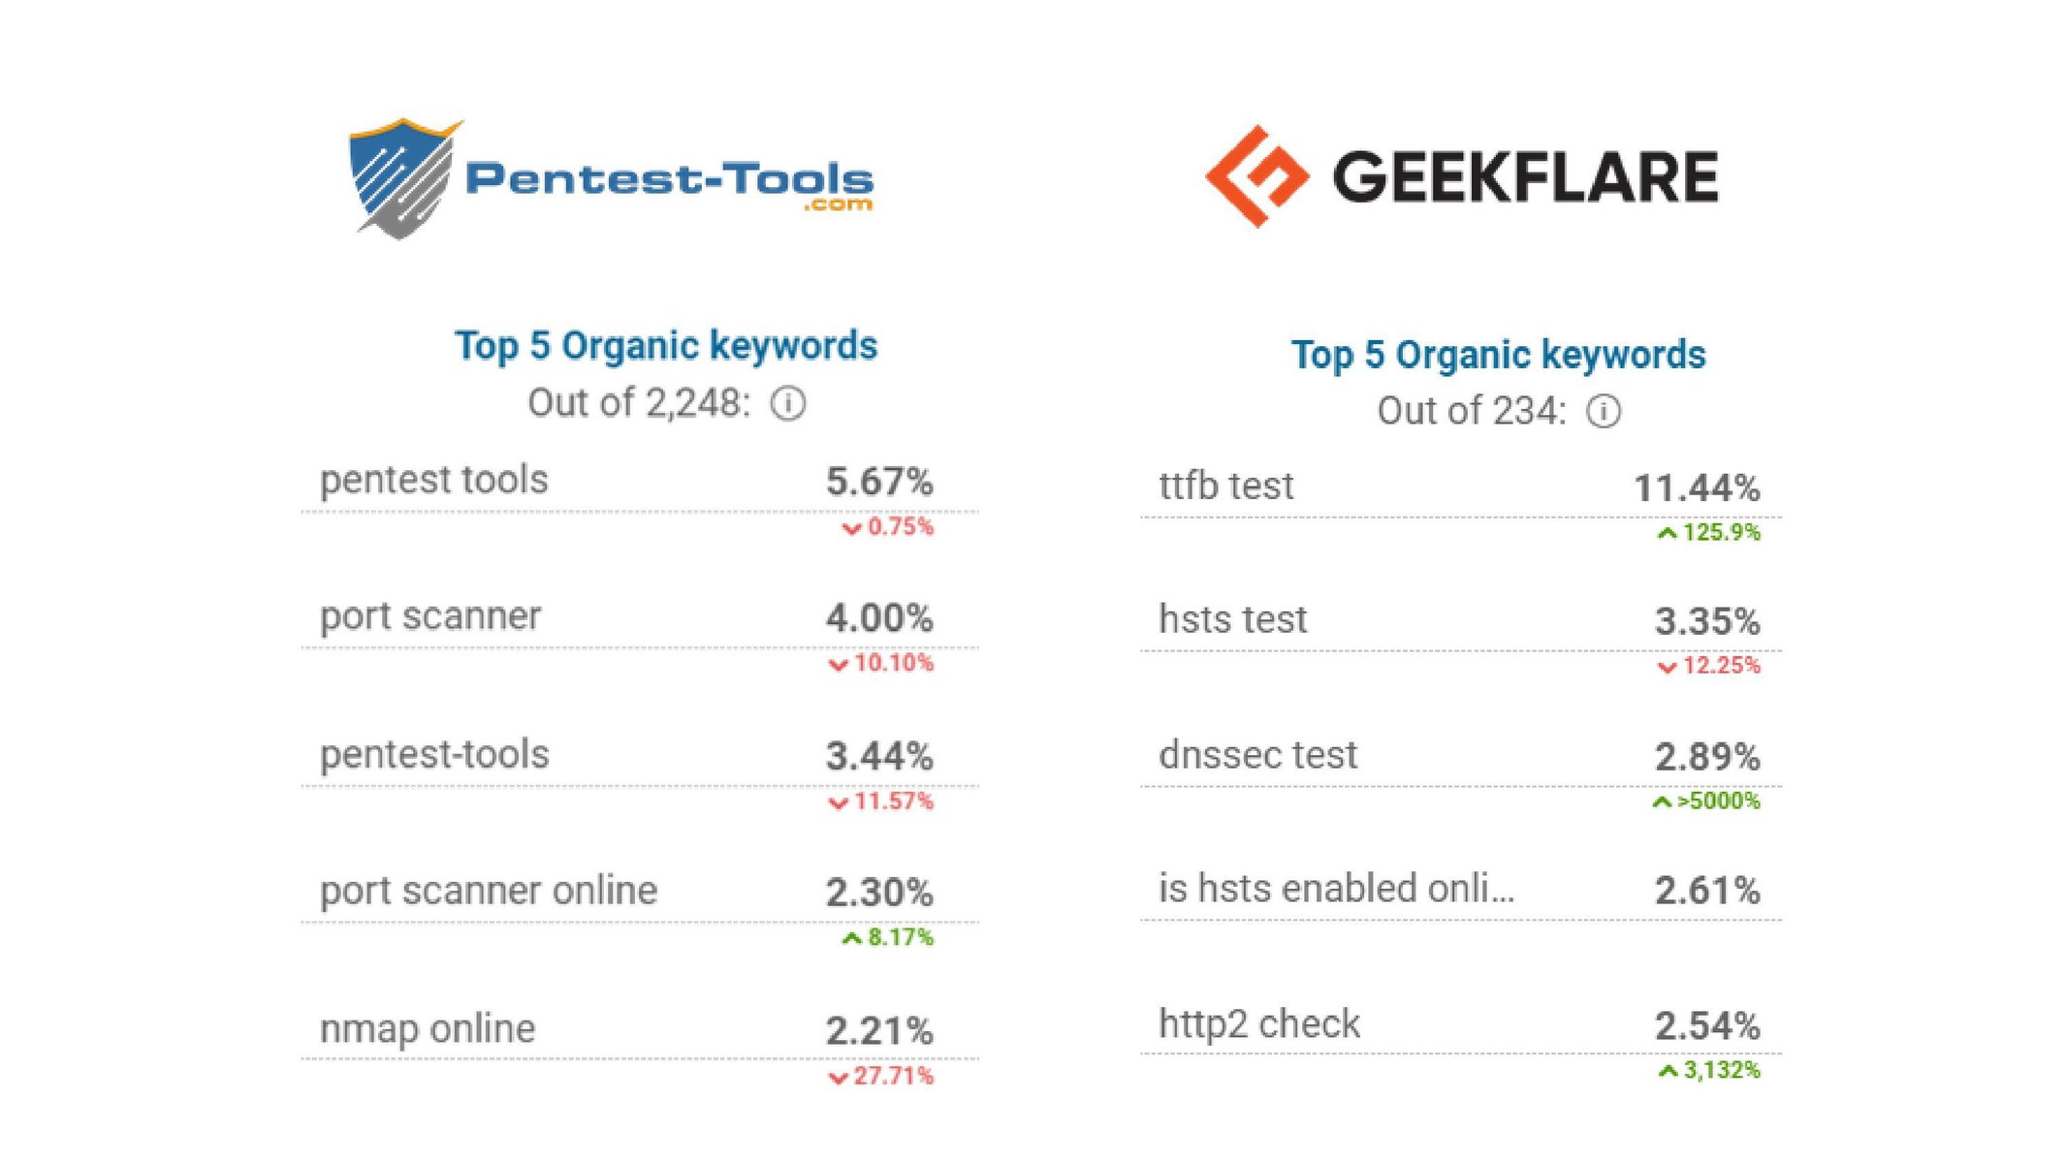2066x1162 pixels.
Task: Open info icon beside Out of 234
Action: pos(1604,411)
